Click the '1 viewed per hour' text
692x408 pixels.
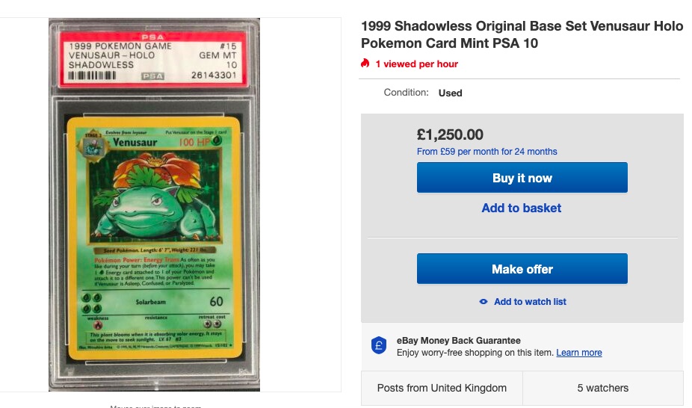416,64
